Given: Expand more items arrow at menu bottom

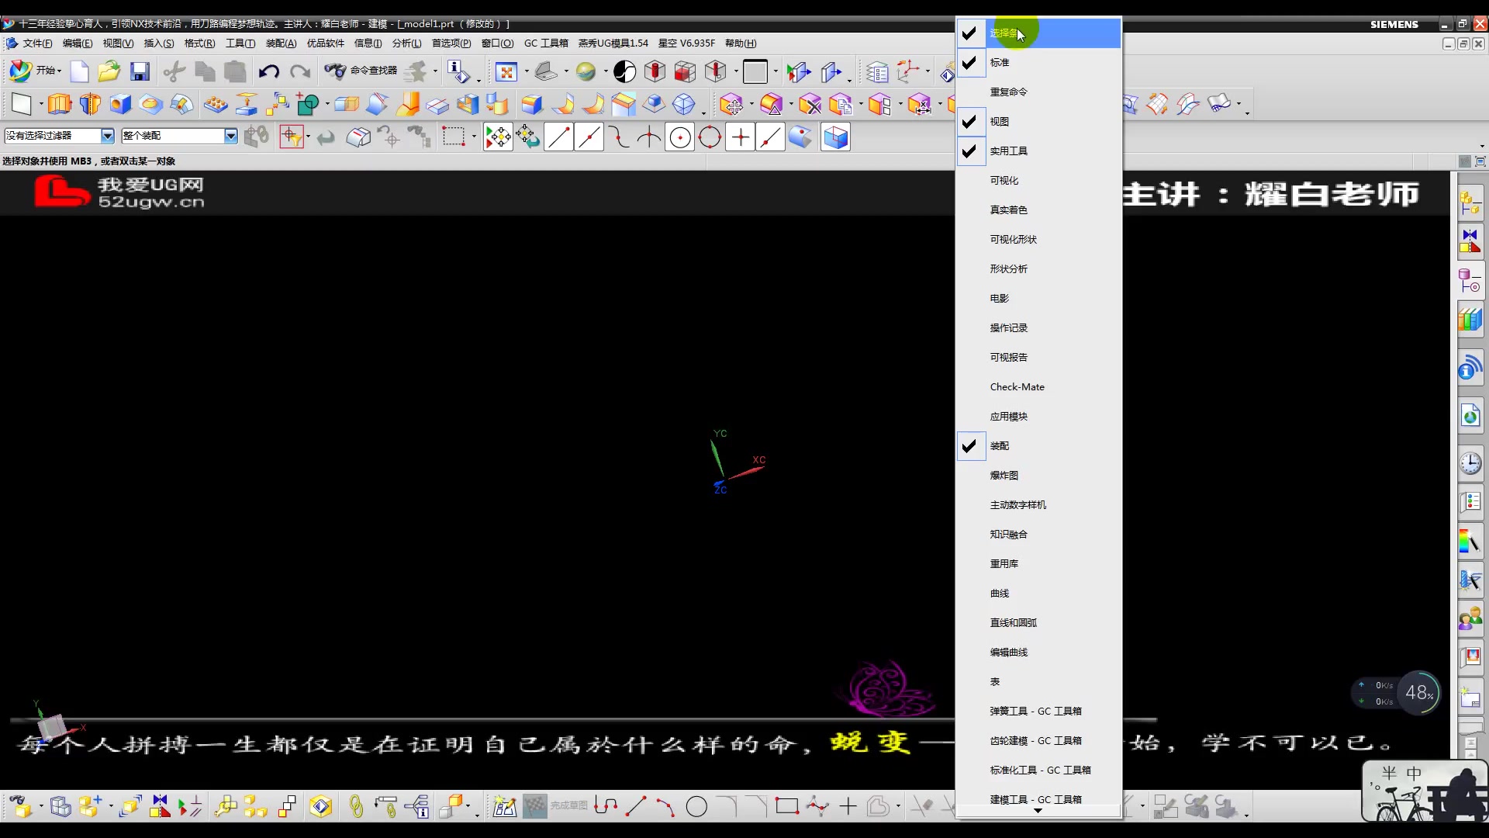Looking at the screenshot, I should click(x=1038, y=811).
